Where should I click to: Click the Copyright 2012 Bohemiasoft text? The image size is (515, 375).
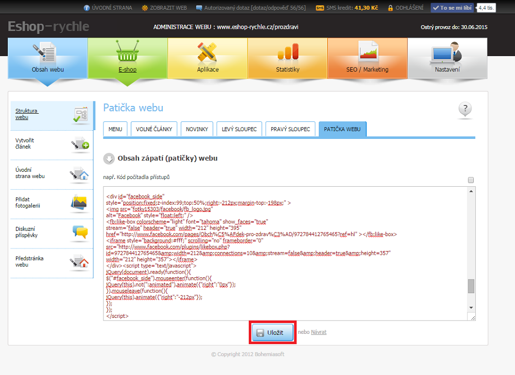(x=248, y=354)
